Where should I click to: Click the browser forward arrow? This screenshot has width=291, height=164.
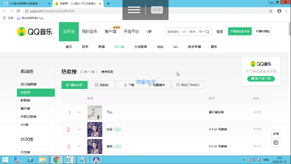(x=12, y=11)
